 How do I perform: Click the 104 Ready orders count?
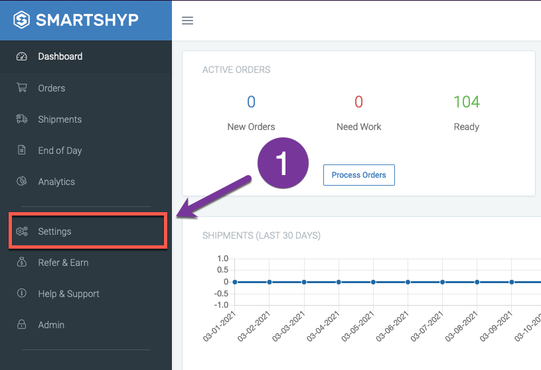467,102
